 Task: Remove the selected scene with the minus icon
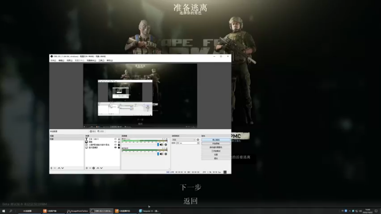point(55,168)
